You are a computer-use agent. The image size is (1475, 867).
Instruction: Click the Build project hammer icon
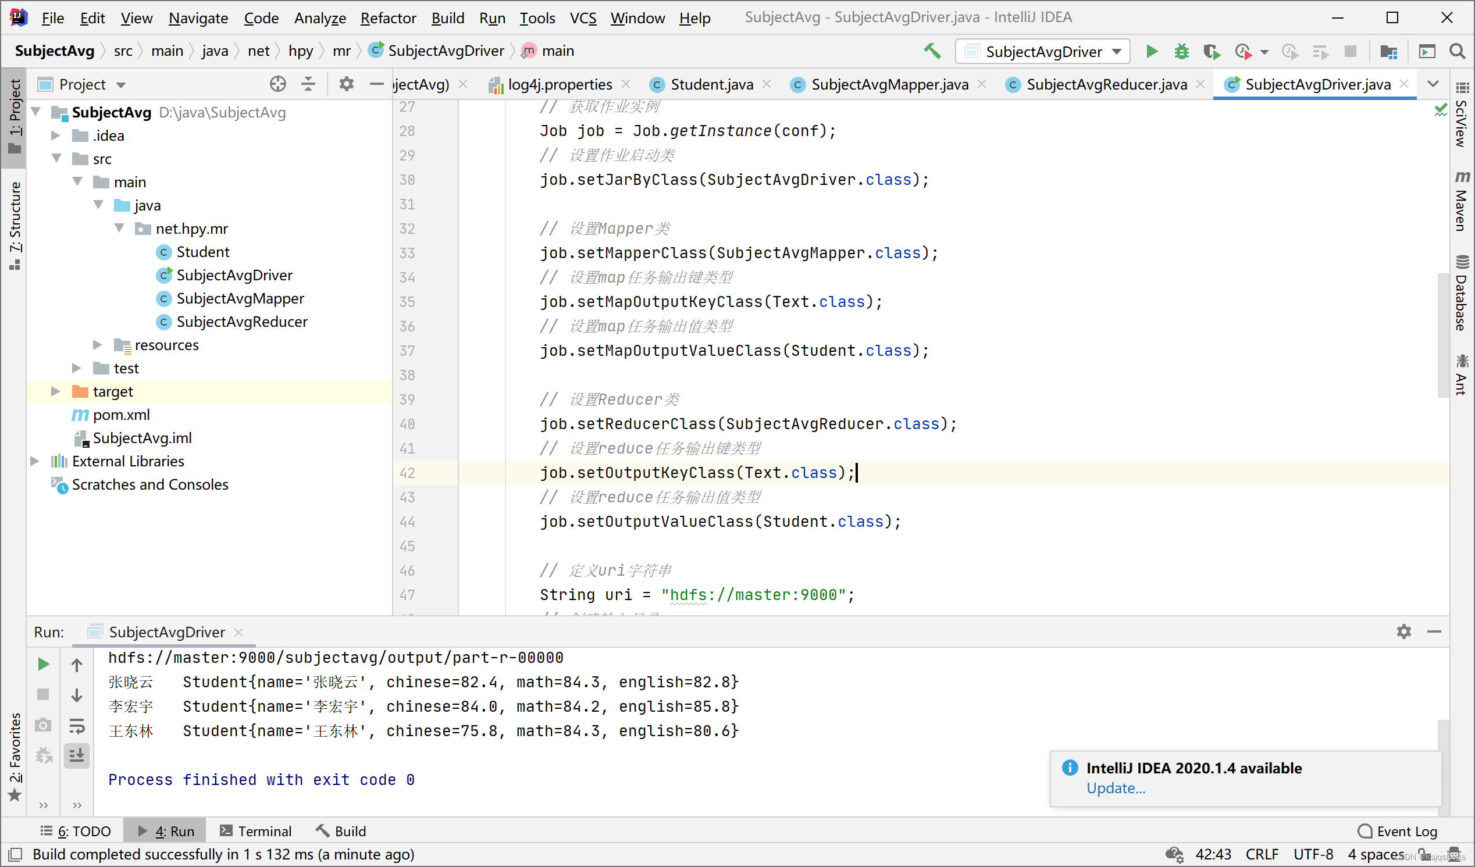click(932, 52)
